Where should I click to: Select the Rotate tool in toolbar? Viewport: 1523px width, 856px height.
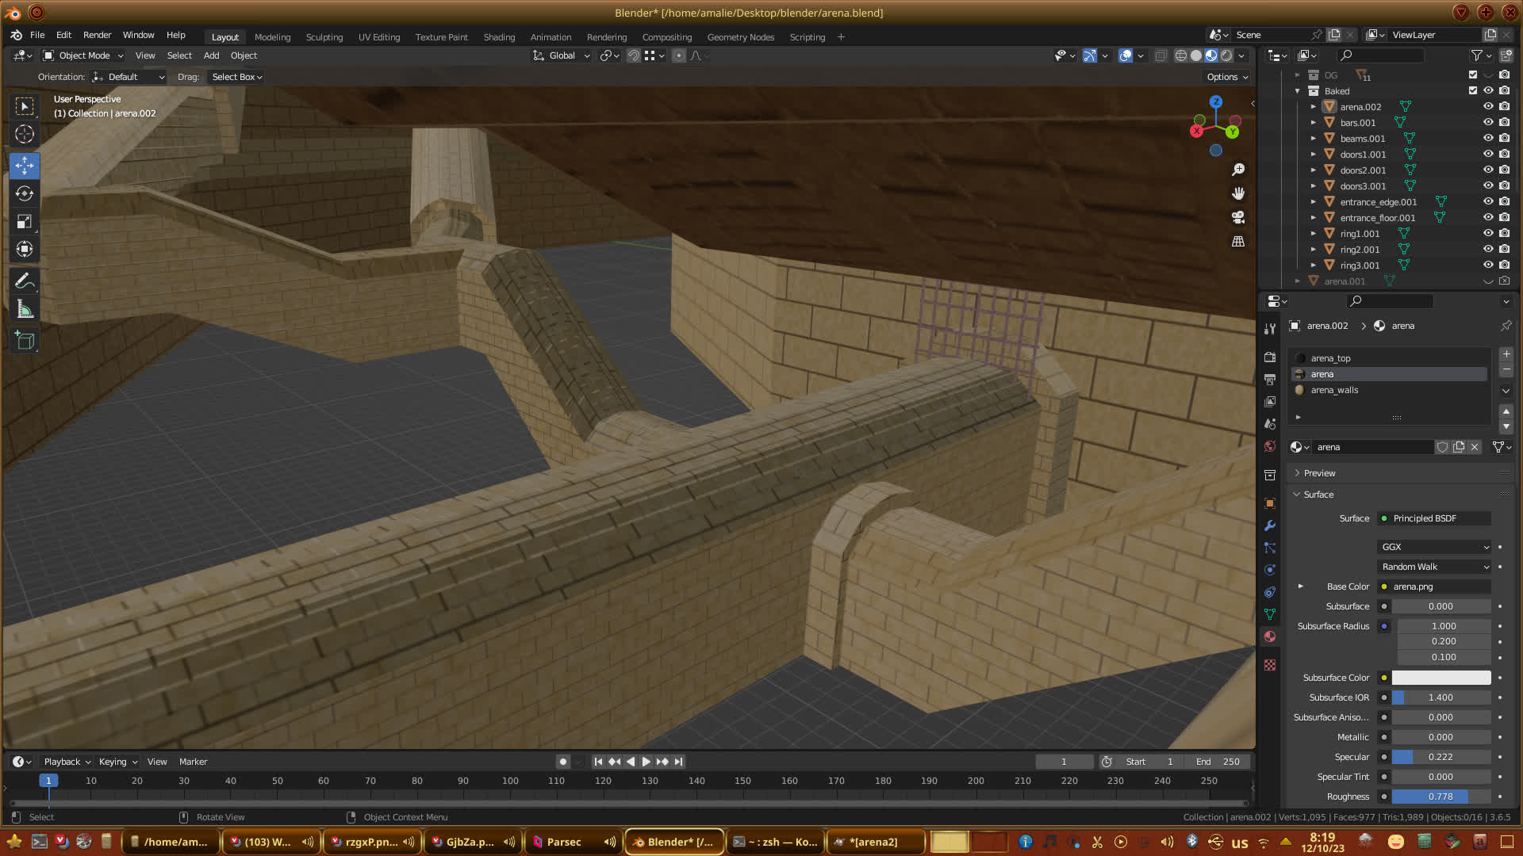[x=25, y=193]
